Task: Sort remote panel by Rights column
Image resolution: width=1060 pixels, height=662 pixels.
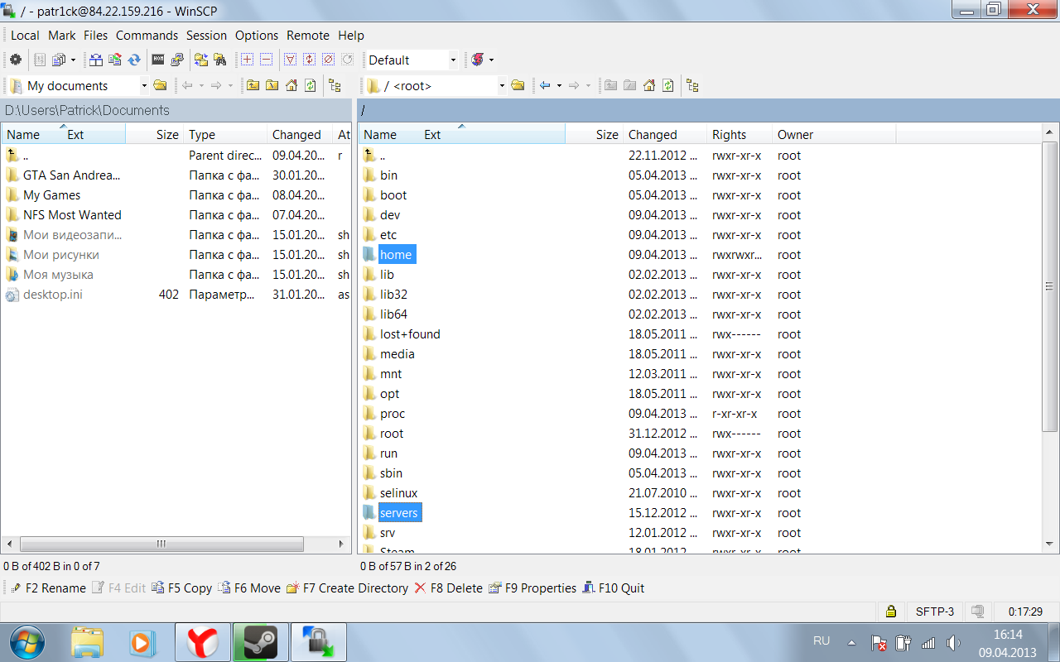Action: pos(740,134)
